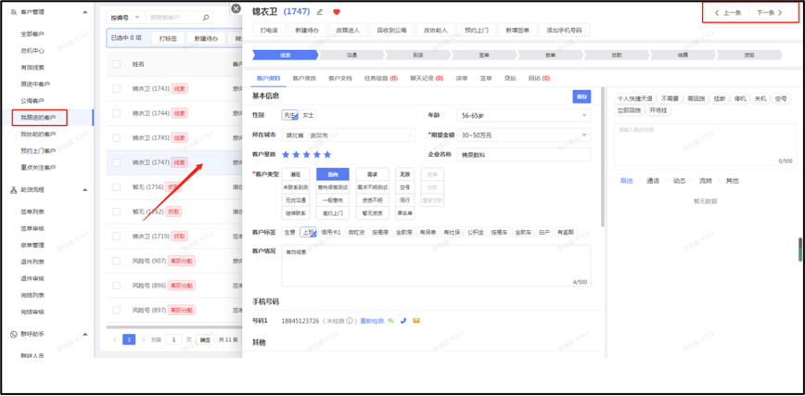Tick the checkbox for 锦衣卫 (1743) row
Viewport: 805px width, 396px height.
(x=117, y=89)
